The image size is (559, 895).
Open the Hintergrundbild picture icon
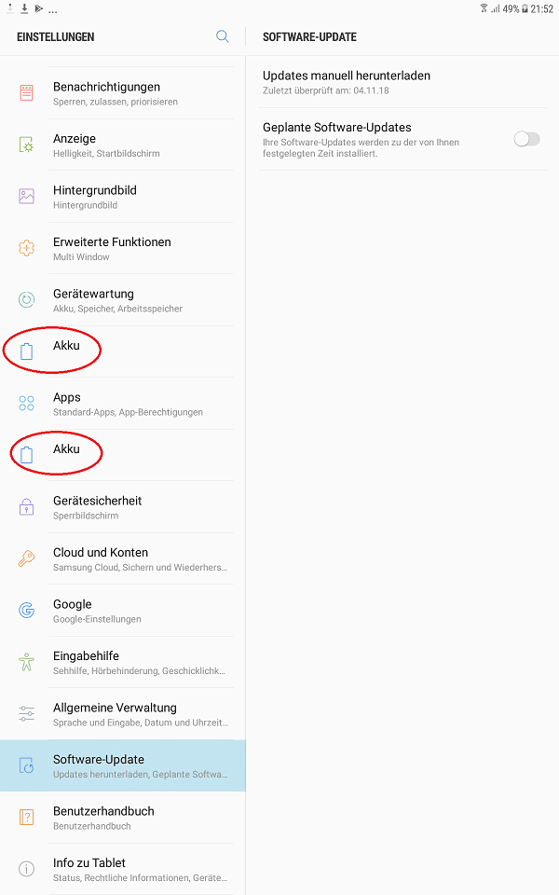(x=26, y=197)
